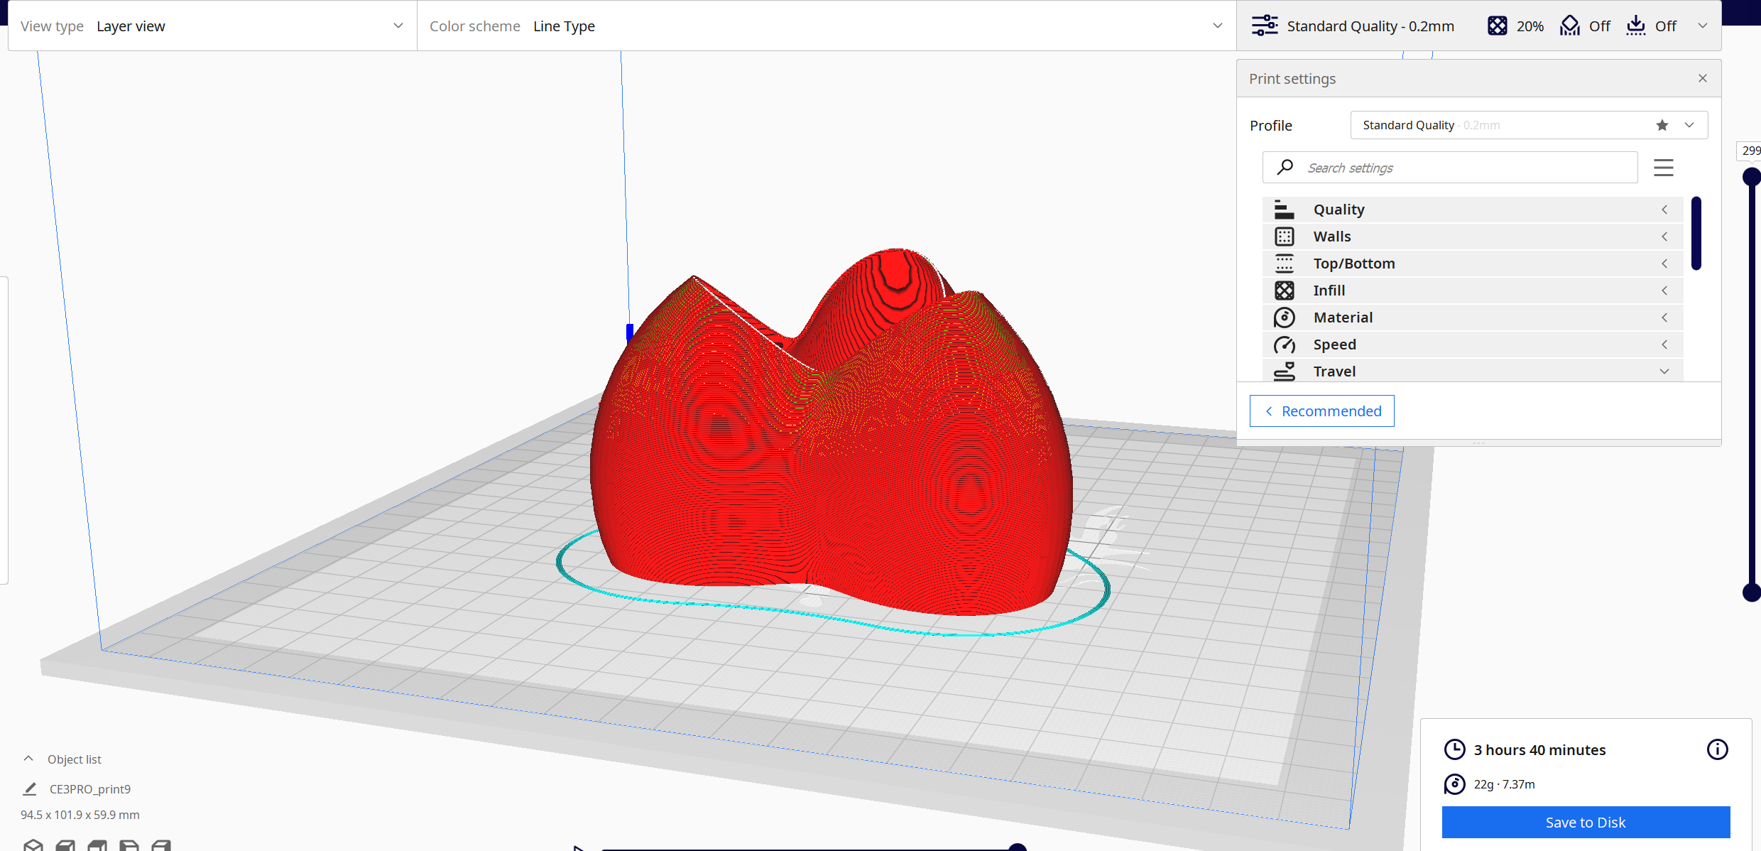The width and height of the screenshot is (1761, 851).
Task: Click the adhesion Off icon in header
Action: pyautogui.click(x=1636, y=26)
